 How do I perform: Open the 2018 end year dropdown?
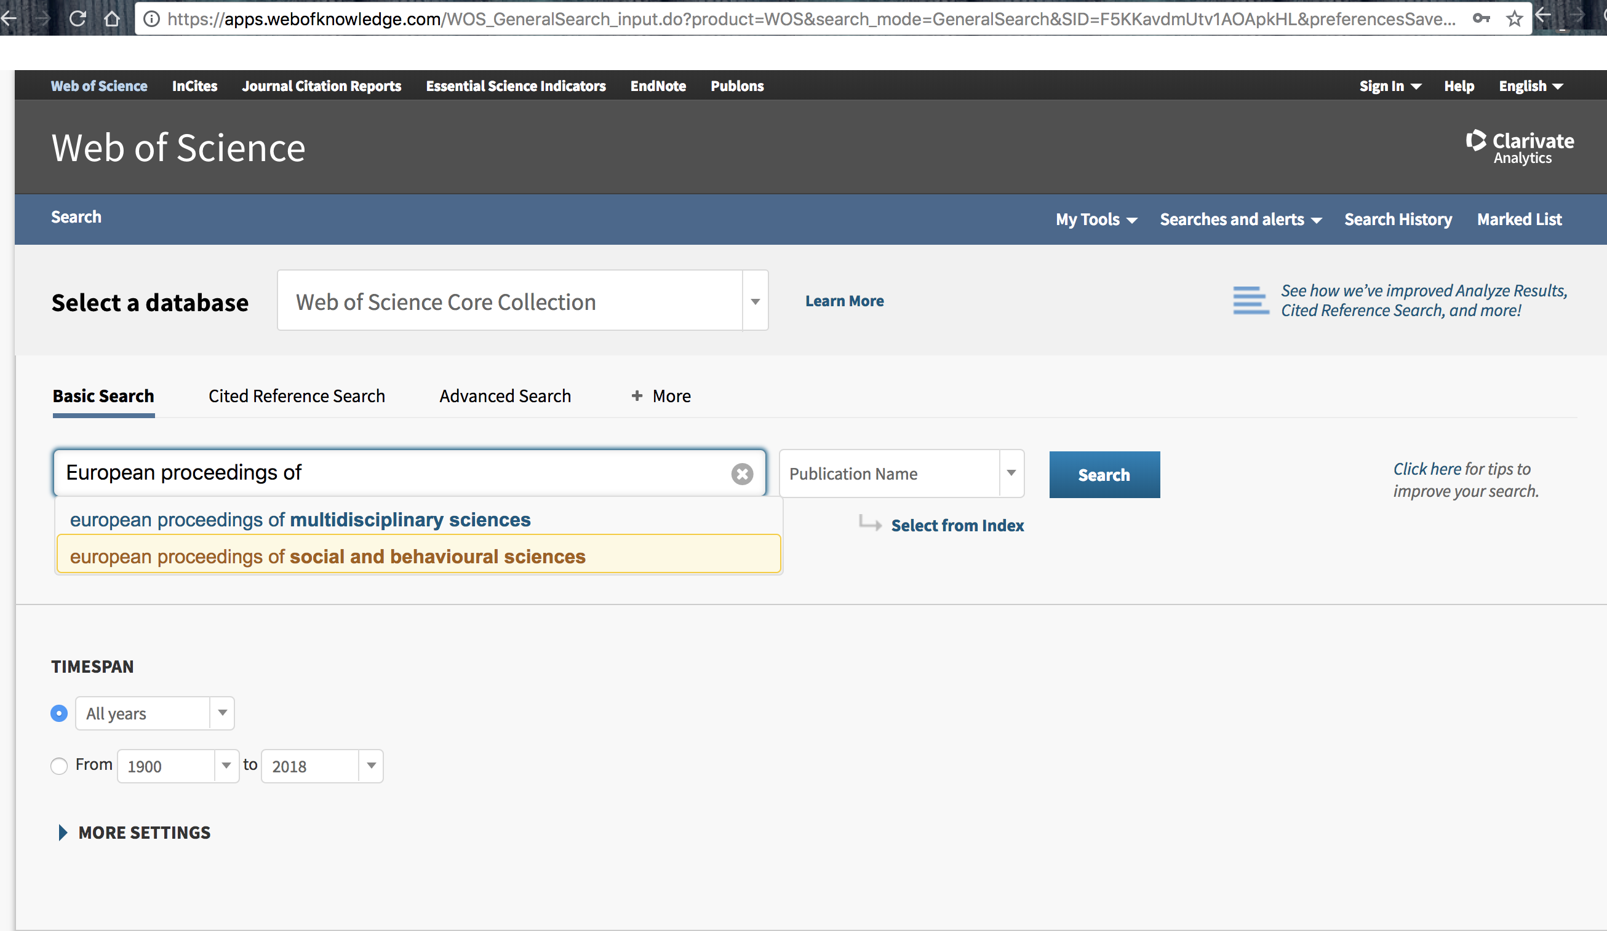(x=370, y=766)
